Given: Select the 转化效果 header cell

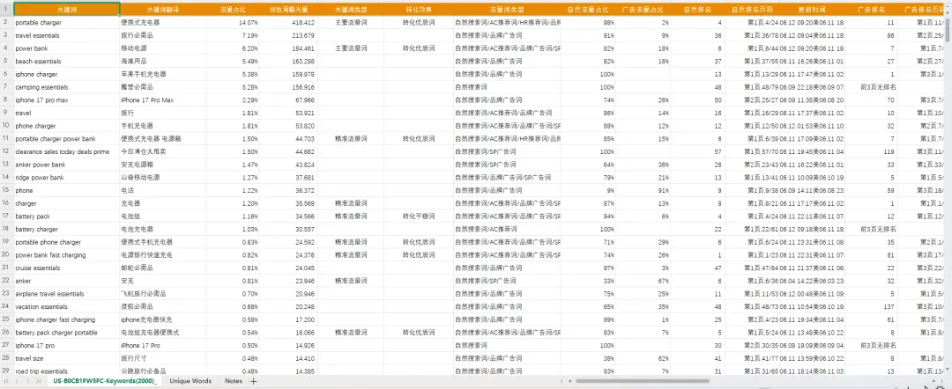Looking at the screenshot, I should pyautogui.click(x=419, y=10).
